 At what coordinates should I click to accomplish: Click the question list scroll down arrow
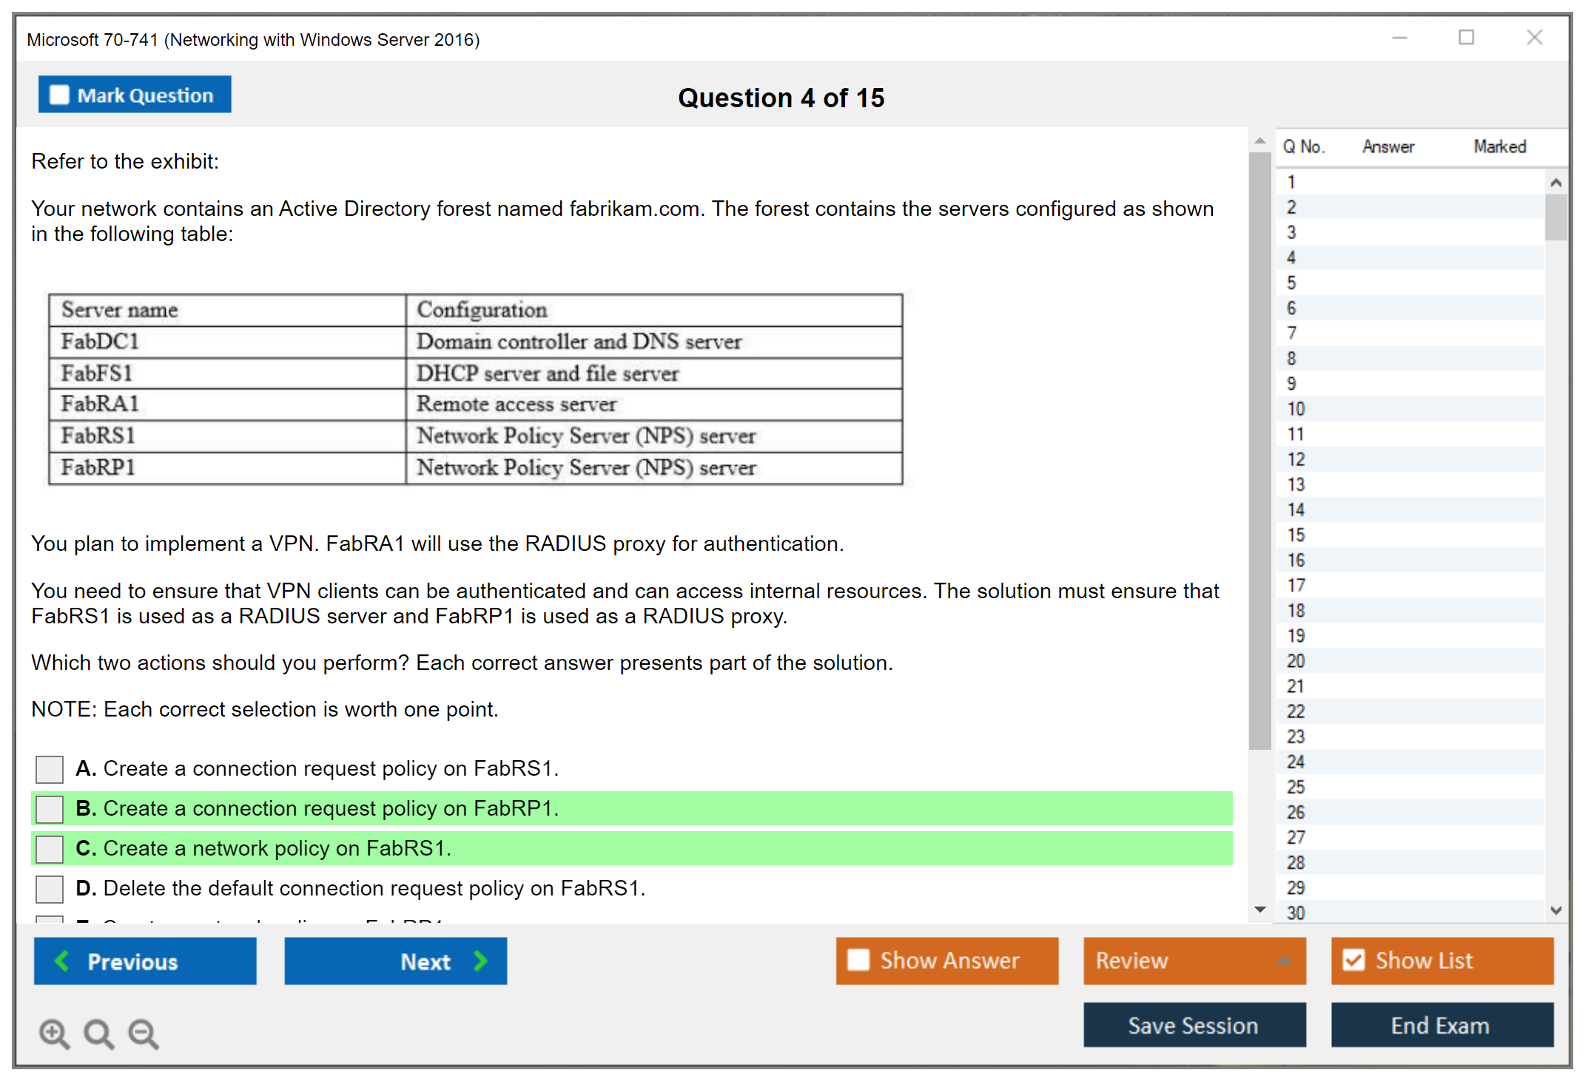1555,910
